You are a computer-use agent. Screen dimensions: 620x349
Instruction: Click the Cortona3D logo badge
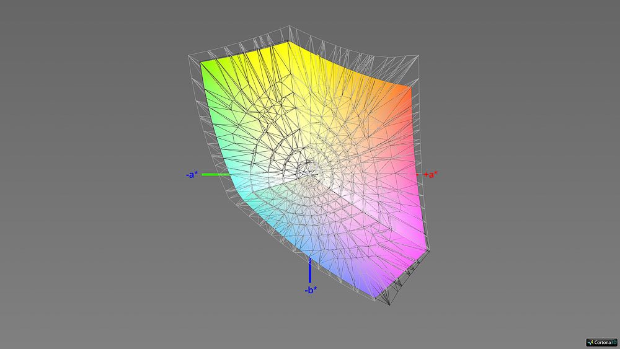point(601,342)
